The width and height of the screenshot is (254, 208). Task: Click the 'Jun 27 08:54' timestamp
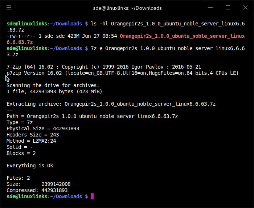[99, 36]
